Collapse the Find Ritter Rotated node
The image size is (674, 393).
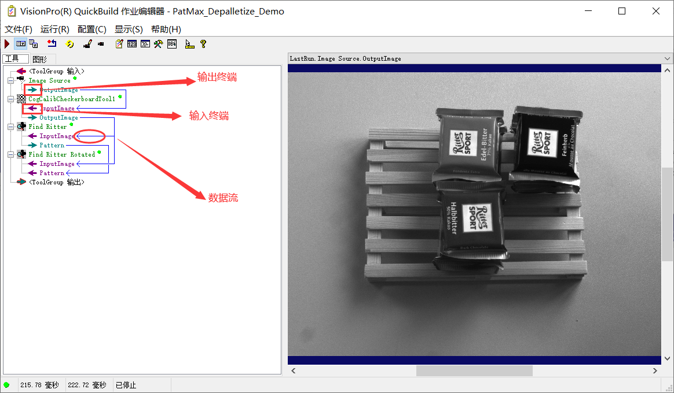coord(9,154)
